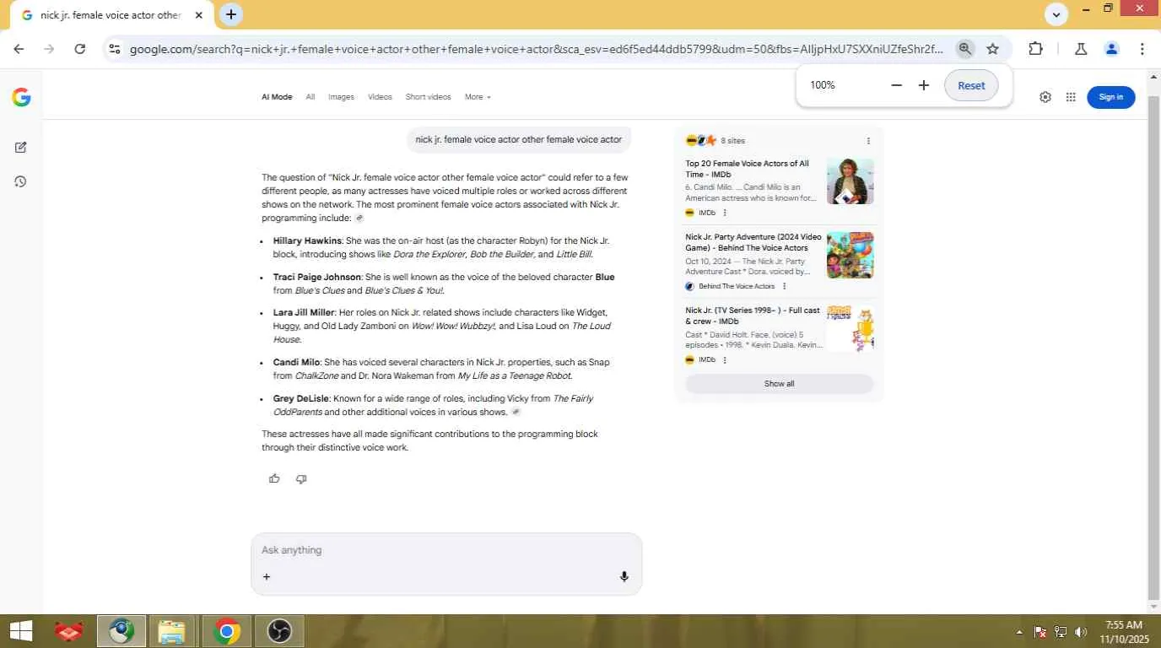Click the browser address bar URL
Image resolution: width=1161 pixels, height=648 pixels.
point(537,49)
